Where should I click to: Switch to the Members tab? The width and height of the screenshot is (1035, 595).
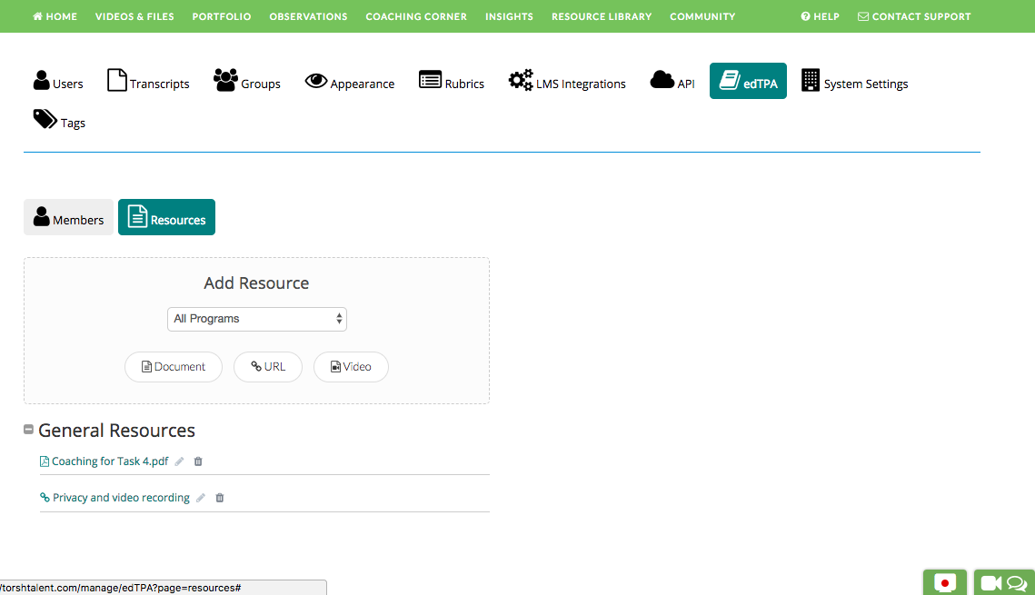[68, 218]
